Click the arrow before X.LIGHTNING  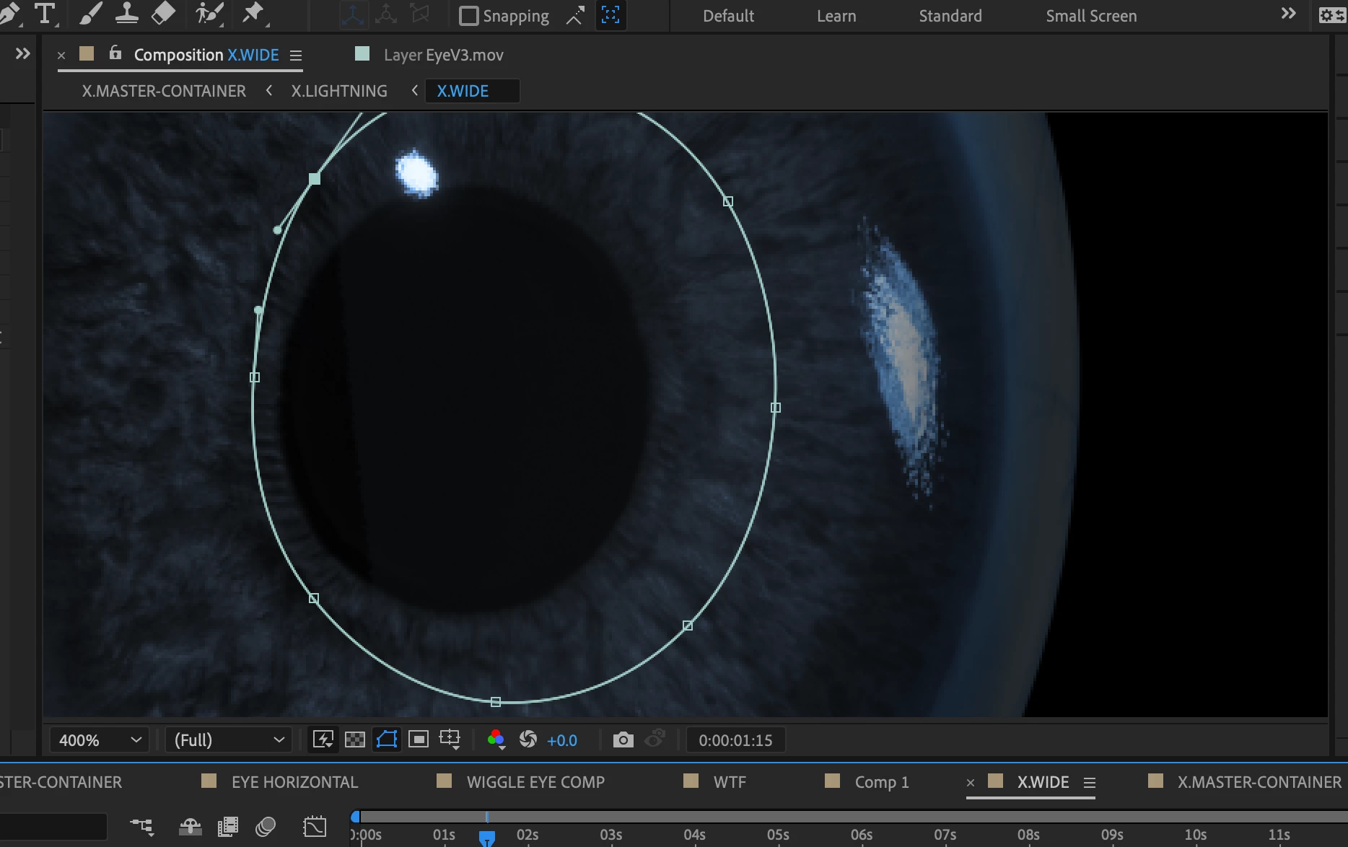coord(269,90)
